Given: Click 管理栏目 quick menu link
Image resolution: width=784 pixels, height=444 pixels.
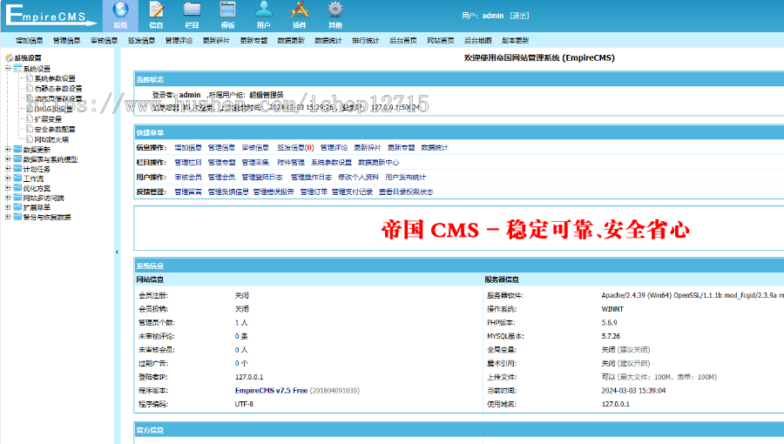Looking at the screenshot, I should 188,162.
